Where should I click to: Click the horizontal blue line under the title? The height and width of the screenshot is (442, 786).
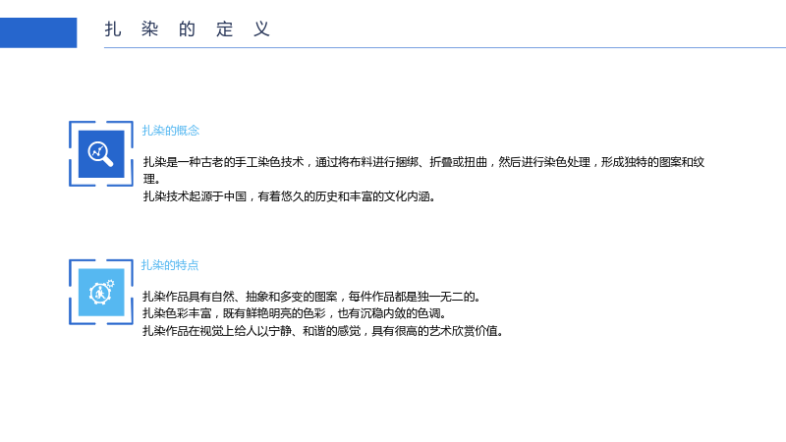point(445,47)
